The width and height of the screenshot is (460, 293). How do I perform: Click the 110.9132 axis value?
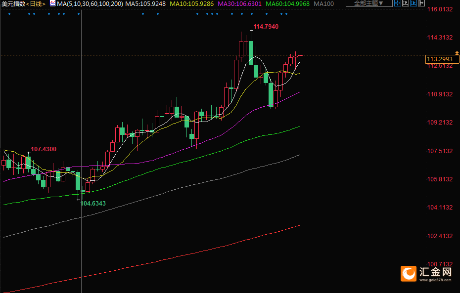click(x=440, y=94)
